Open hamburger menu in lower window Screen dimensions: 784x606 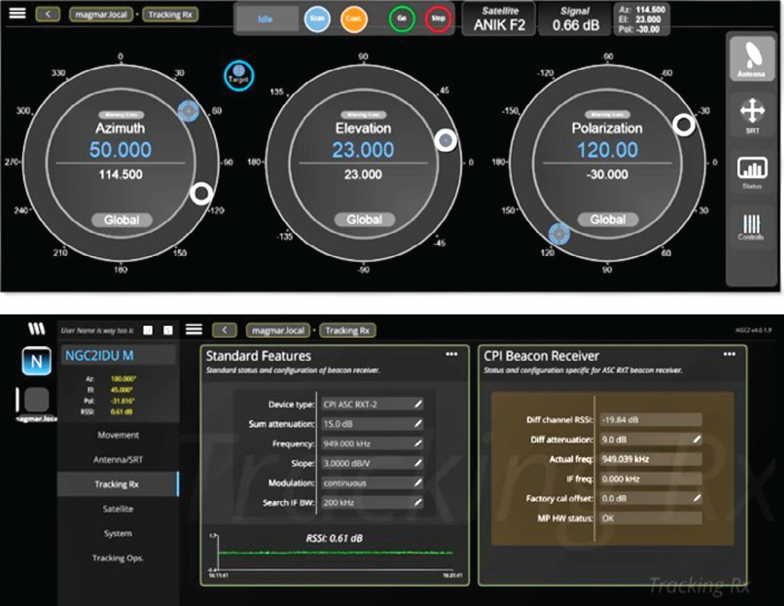194,329
